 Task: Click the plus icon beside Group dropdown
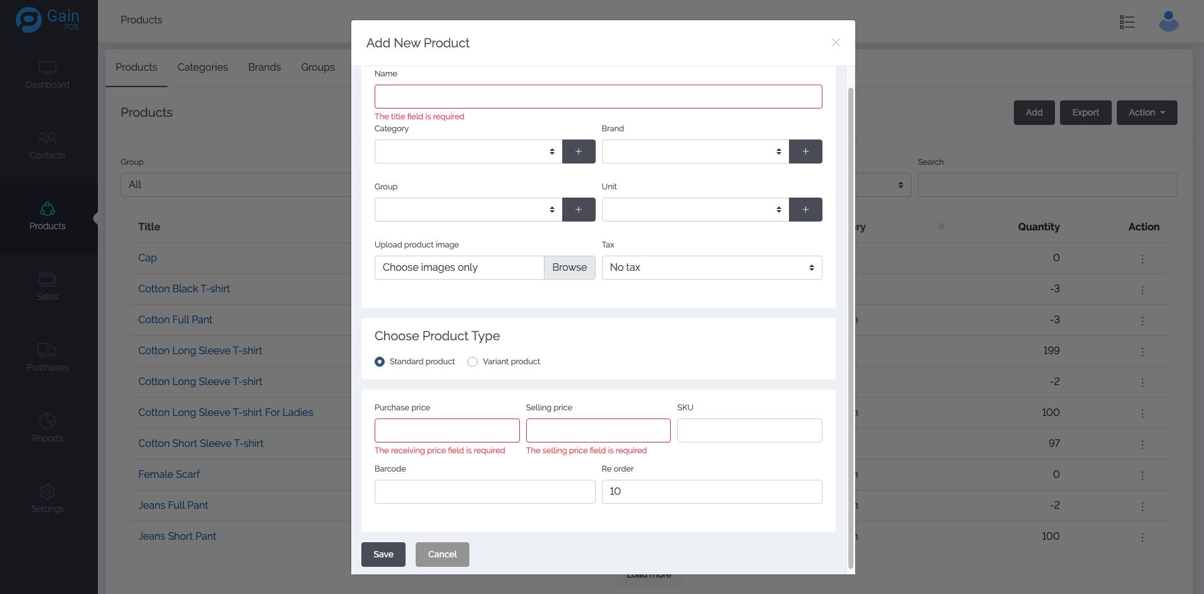(x=578, y=210)
